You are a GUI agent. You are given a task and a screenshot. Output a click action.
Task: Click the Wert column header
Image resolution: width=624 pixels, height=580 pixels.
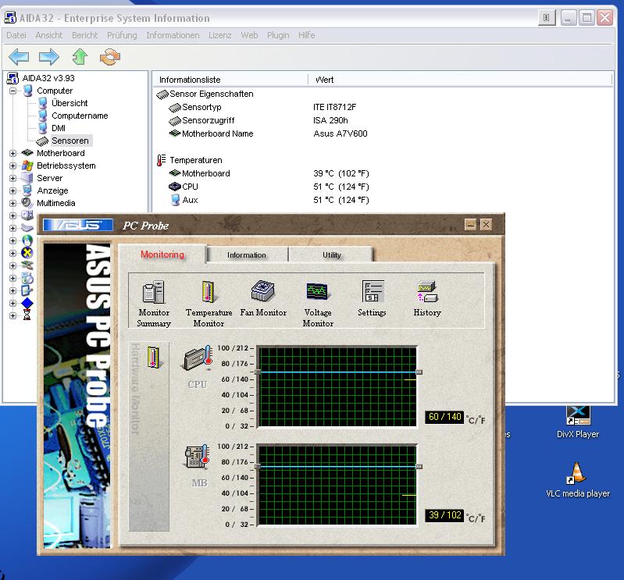click(x=460, y=80)
